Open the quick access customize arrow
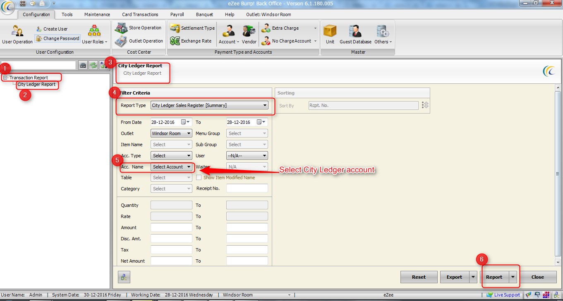The width and height of the screenshot is (563, 301). (x=54, y=3)
